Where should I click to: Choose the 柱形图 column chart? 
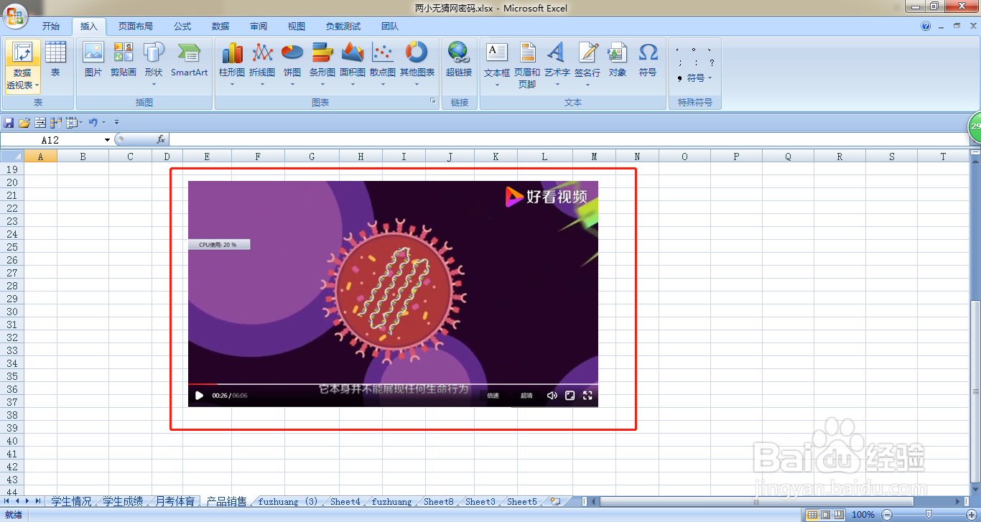[x=232, y=63]
